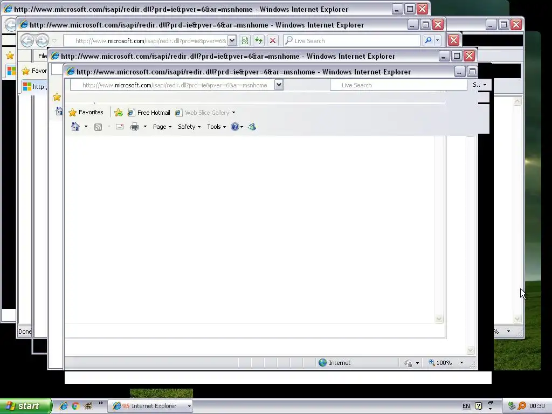Screen dimensions: 552x414
Task: Click the red Stop X icon in address bar
Action: point(272,41)
